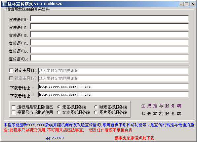Image resolution: width=197 pixels, height=142 pixels.
Task: Select the 宣传语句4 input box
Action: (109, 42)
